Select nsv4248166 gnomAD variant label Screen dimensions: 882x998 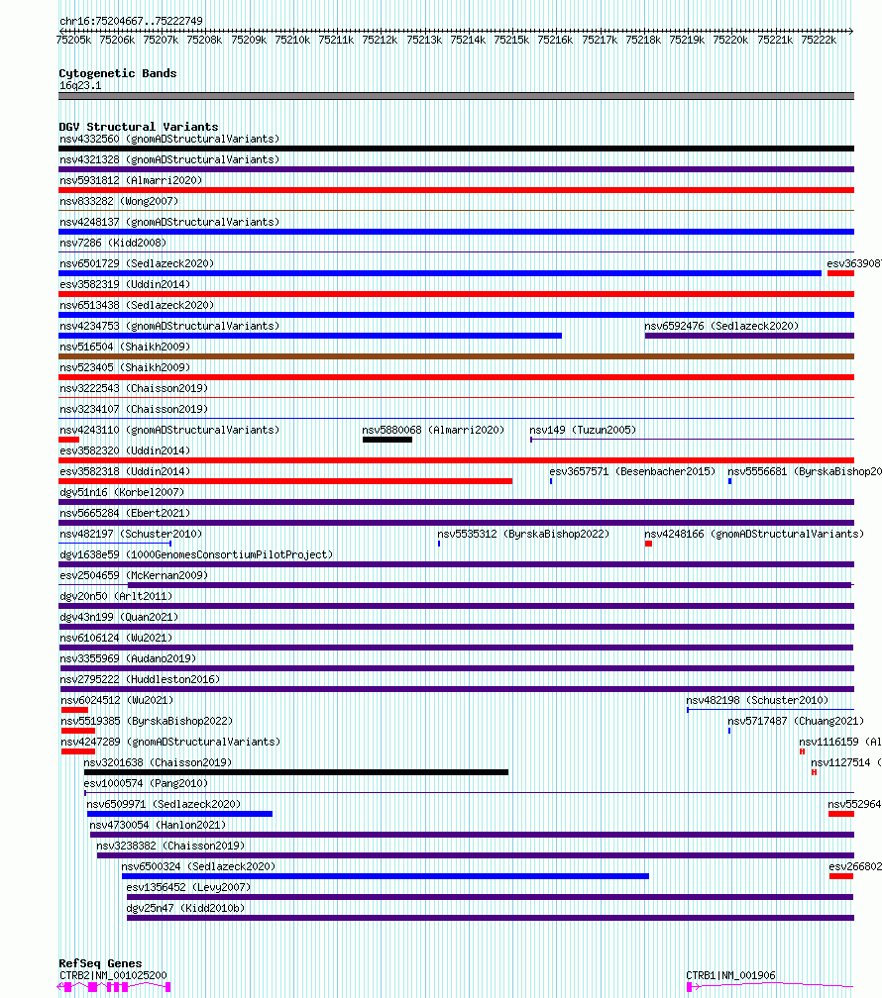[x=754, y=534]
